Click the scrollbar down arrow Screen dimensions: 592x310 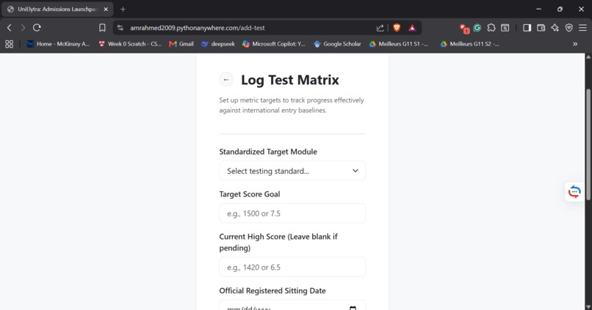[588, 307]
